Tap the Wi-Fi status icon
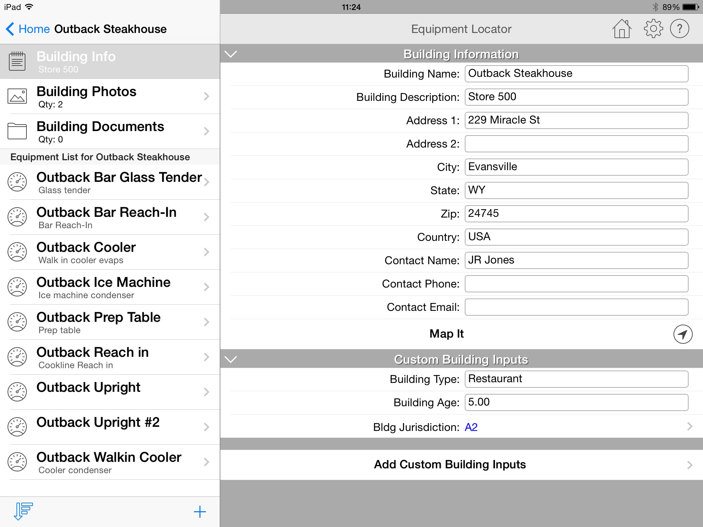Image resolution: width=703 pixels, height=527 pixels. tap(30, 7)
